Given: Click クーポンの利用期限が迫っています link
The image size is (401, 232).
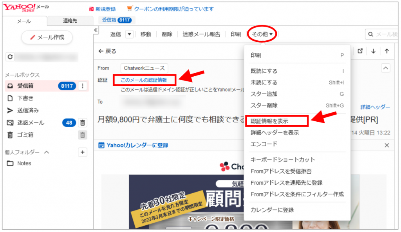Looking at the screenshot, I should coord(174,9).
